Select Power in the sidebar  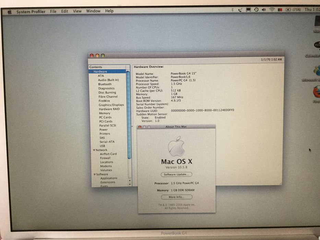point(104,130)
